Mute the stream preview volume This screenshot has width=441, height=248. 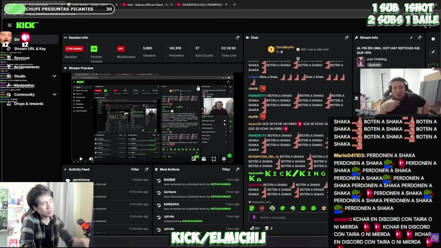click(x=91, y=159)
